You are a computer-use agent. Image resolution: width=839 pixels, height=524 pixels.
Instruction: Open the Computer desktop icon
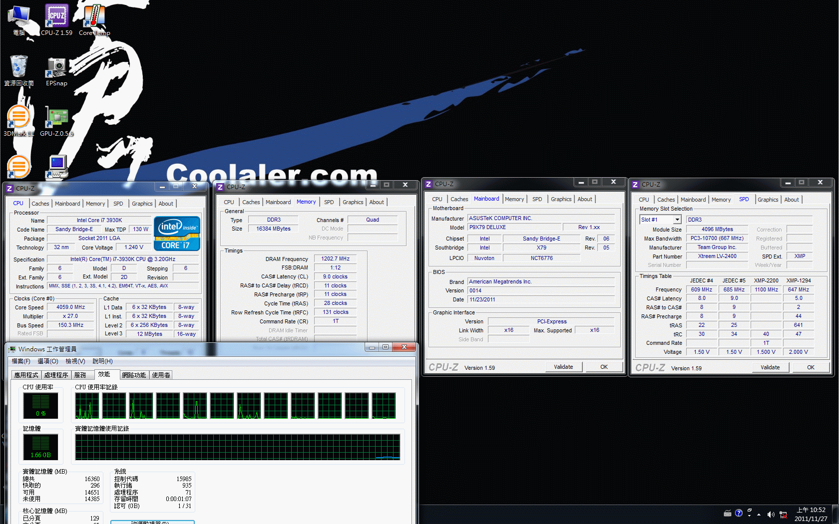(19, 20)
